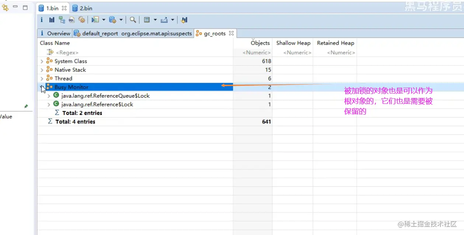Open the Query Browser dropdown arrow
Screen dimensions: 464x235
[121, 20]
